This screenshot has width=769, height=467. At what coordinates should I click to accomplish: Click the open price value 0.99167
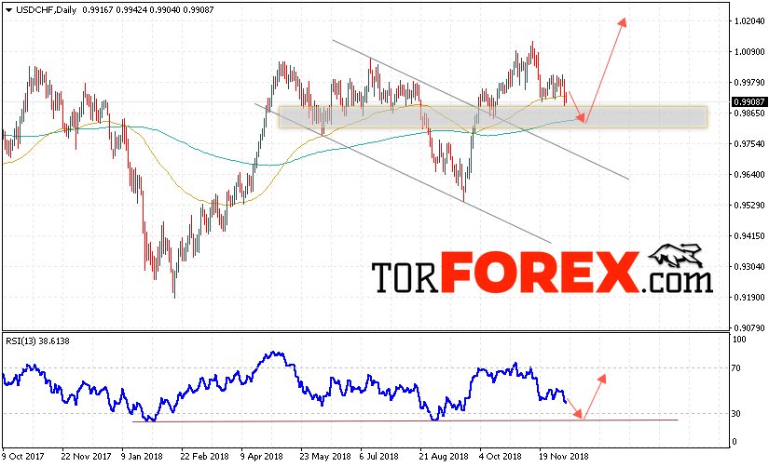click(98, 10)
